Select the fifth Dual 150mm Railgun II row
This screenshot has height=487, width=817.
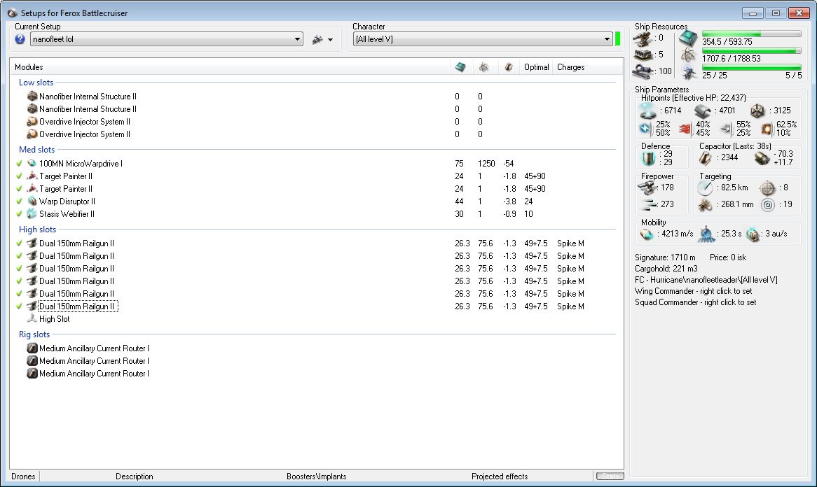pyautogui.click(x=76, y=293)
